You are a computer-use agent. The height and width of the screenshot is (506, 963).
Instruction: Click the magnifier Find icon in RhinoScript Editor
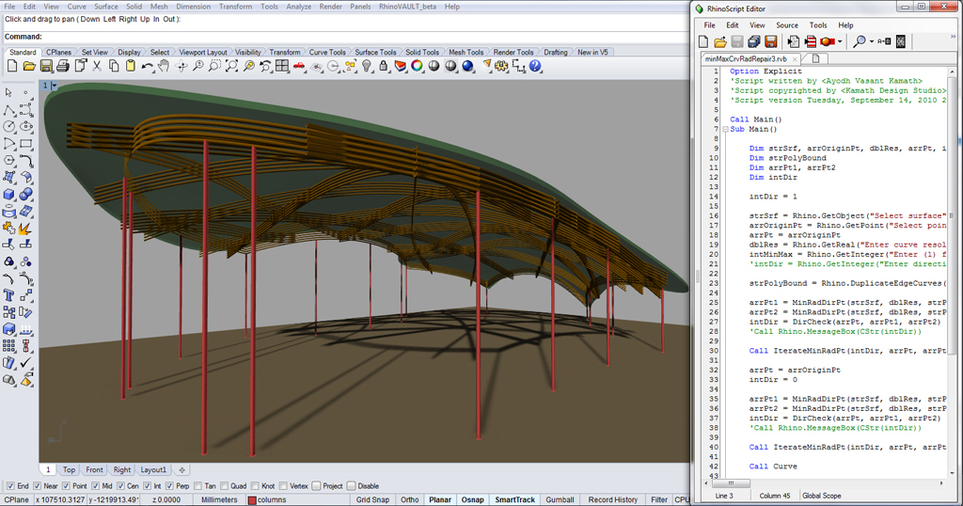[860, 41]
